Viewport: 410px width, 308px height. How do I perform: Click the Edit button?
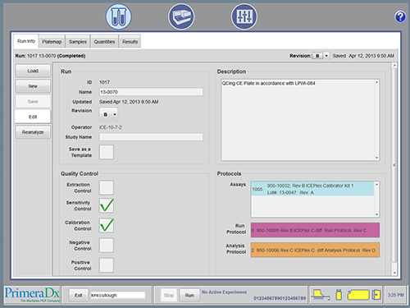pos(33,117)
